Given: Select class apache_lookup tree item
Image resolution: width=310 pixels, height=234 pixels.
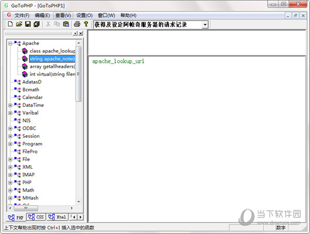Looking at the screenshot, I should [52, 51].
